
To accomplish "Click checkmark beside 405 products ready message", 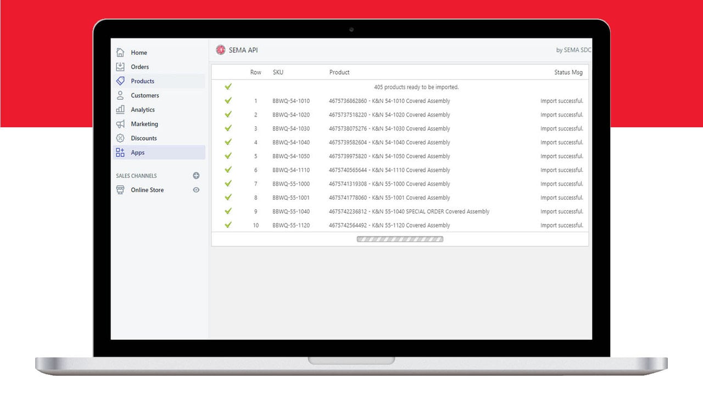I will tap(228, 87).
